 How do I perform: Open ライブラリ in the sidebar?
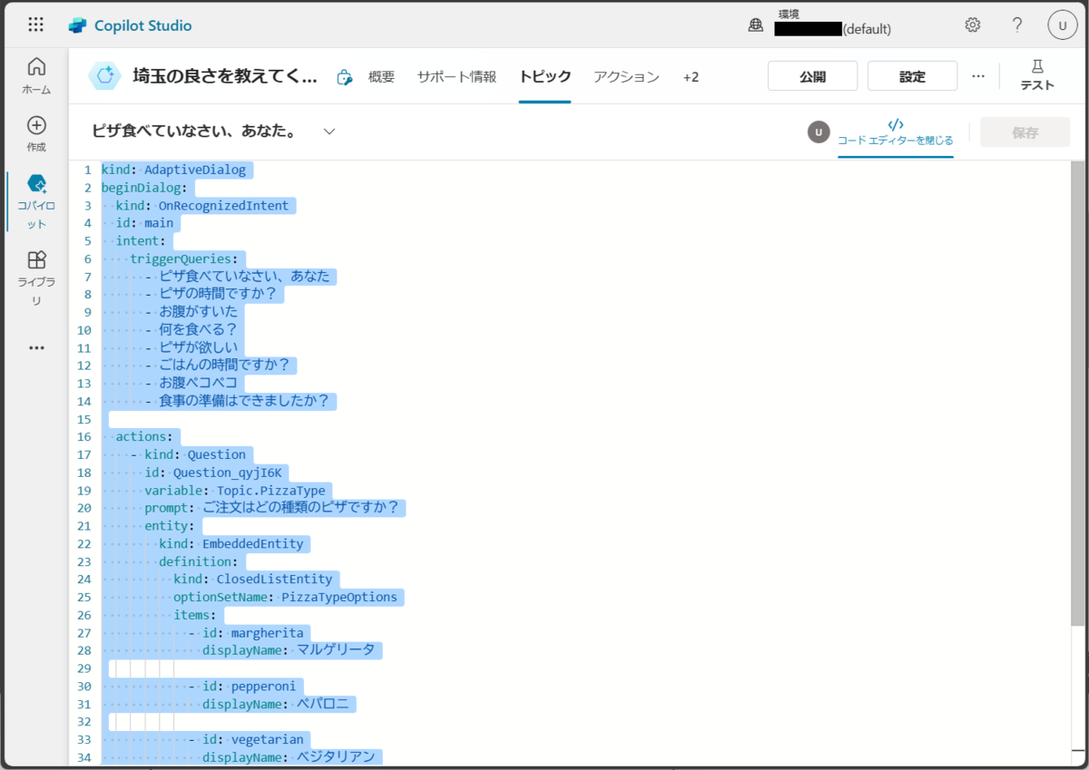click(36, 279)
